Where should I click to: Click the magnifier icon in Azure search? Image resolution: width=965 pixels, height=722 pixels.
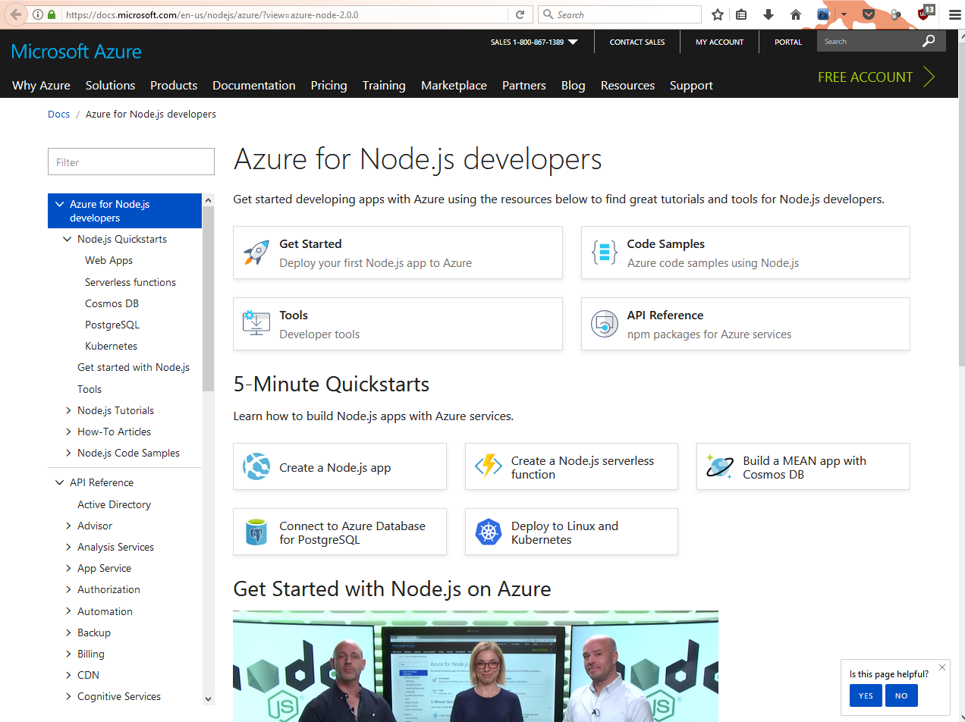point(929,42)
